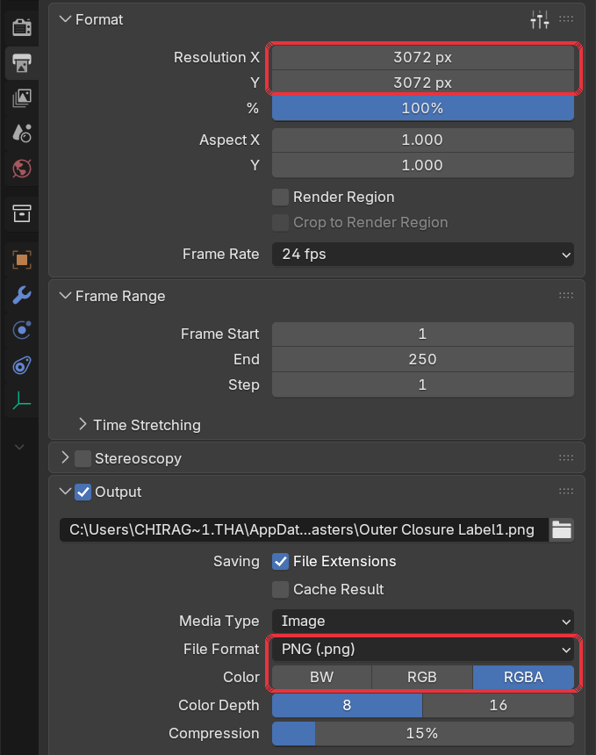The height and width of the screenshot is (755, 596).
Task: Click the resolution percentage slider
Action: click(x=423, y=108)
